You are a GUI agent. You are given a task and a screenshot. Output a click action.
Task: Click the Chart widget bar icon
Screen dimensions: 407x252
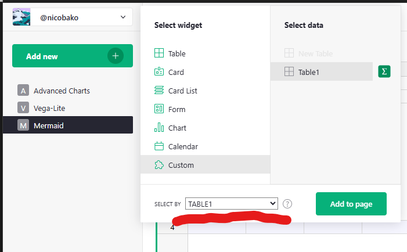159,128
